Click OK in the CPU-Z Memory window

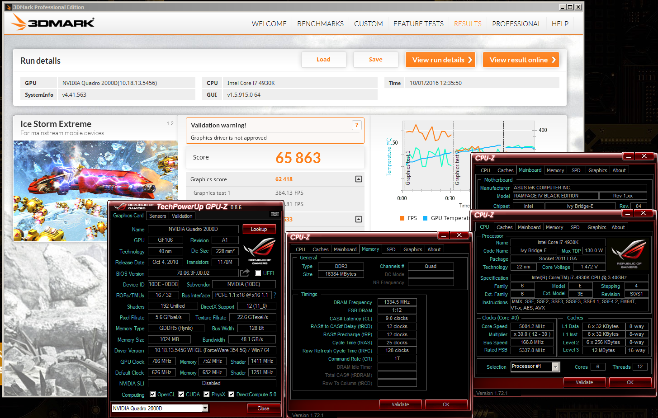tap(446, 404)
